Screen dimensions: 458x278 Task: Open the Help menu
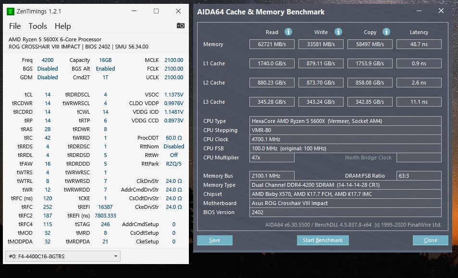(x=62, y=26)
